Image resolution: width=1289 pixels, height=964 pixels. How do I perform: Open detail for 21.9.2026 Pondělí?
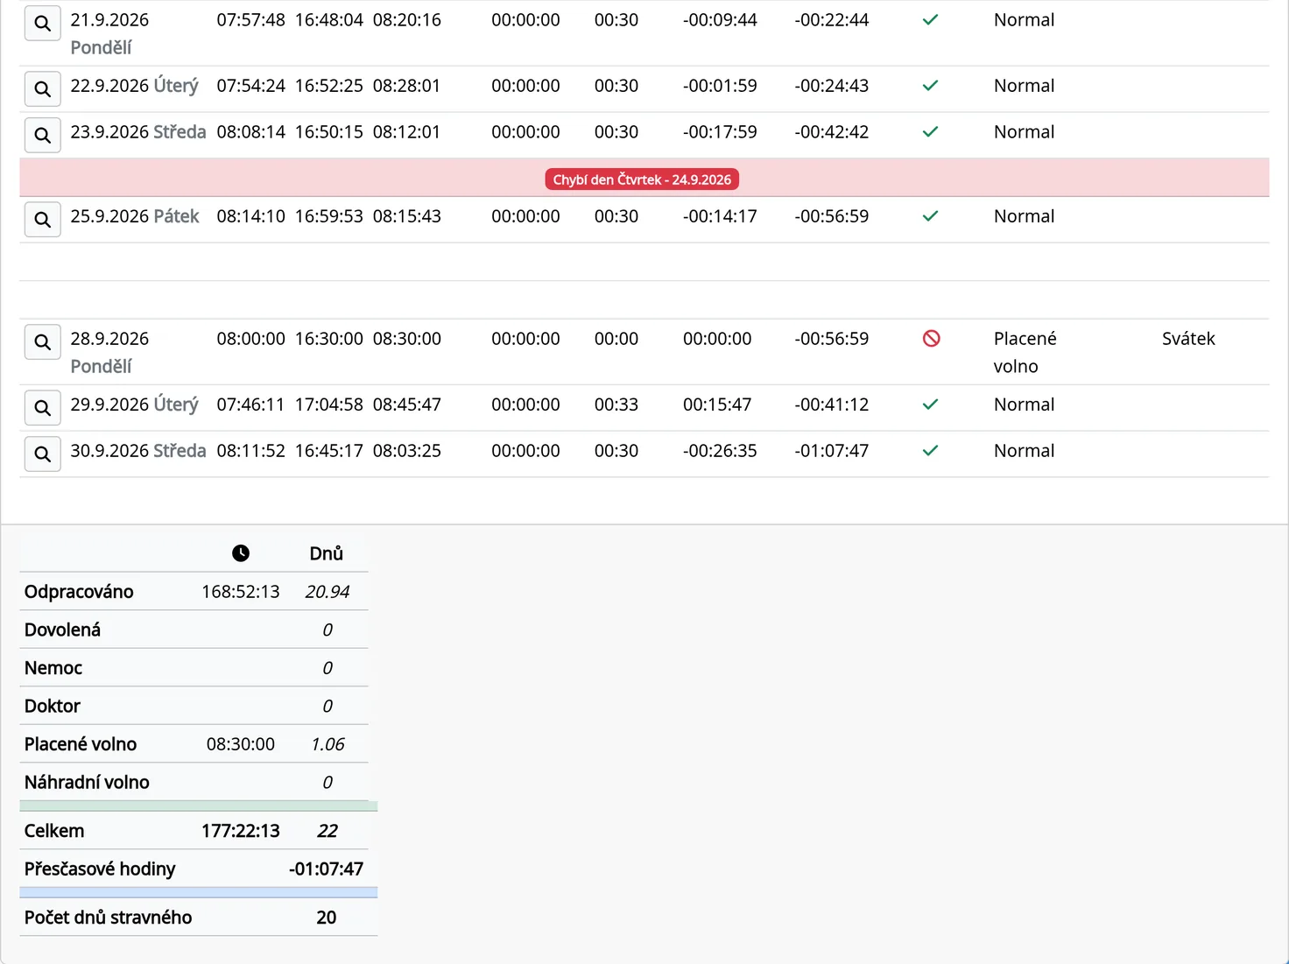point(42,24)
